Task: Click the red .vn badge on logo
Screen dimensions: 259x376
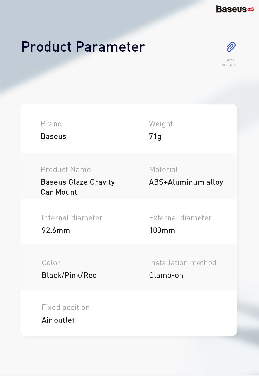Action: pyautogui.click(x=251, y=9)
